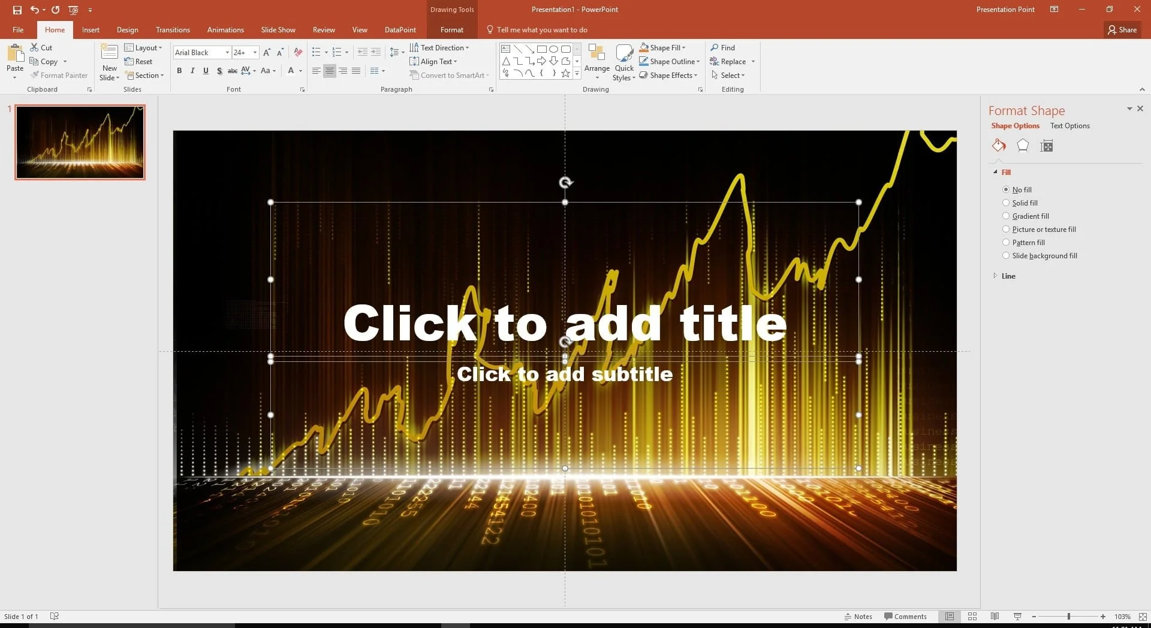Switch to Slide Sorter view in status bar
This screenshot has width=1151, height=628.
[972, 616]
